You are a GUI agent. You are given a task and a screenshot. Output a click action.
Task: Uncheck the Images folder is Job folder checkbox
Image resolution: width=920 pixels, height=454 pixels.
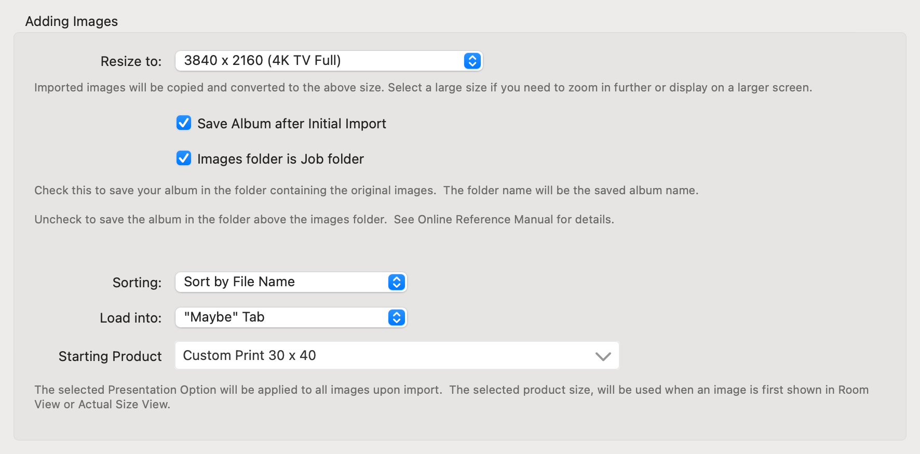tap(184, 158)
